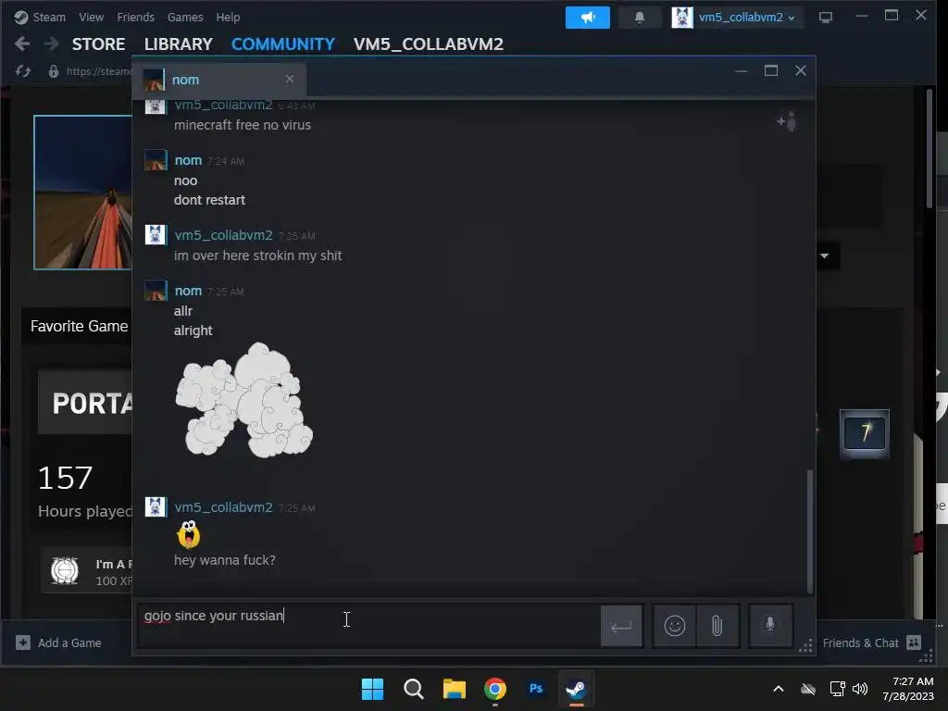
Task: Click the "dont restart" message
Action: [x=210, y=200]
